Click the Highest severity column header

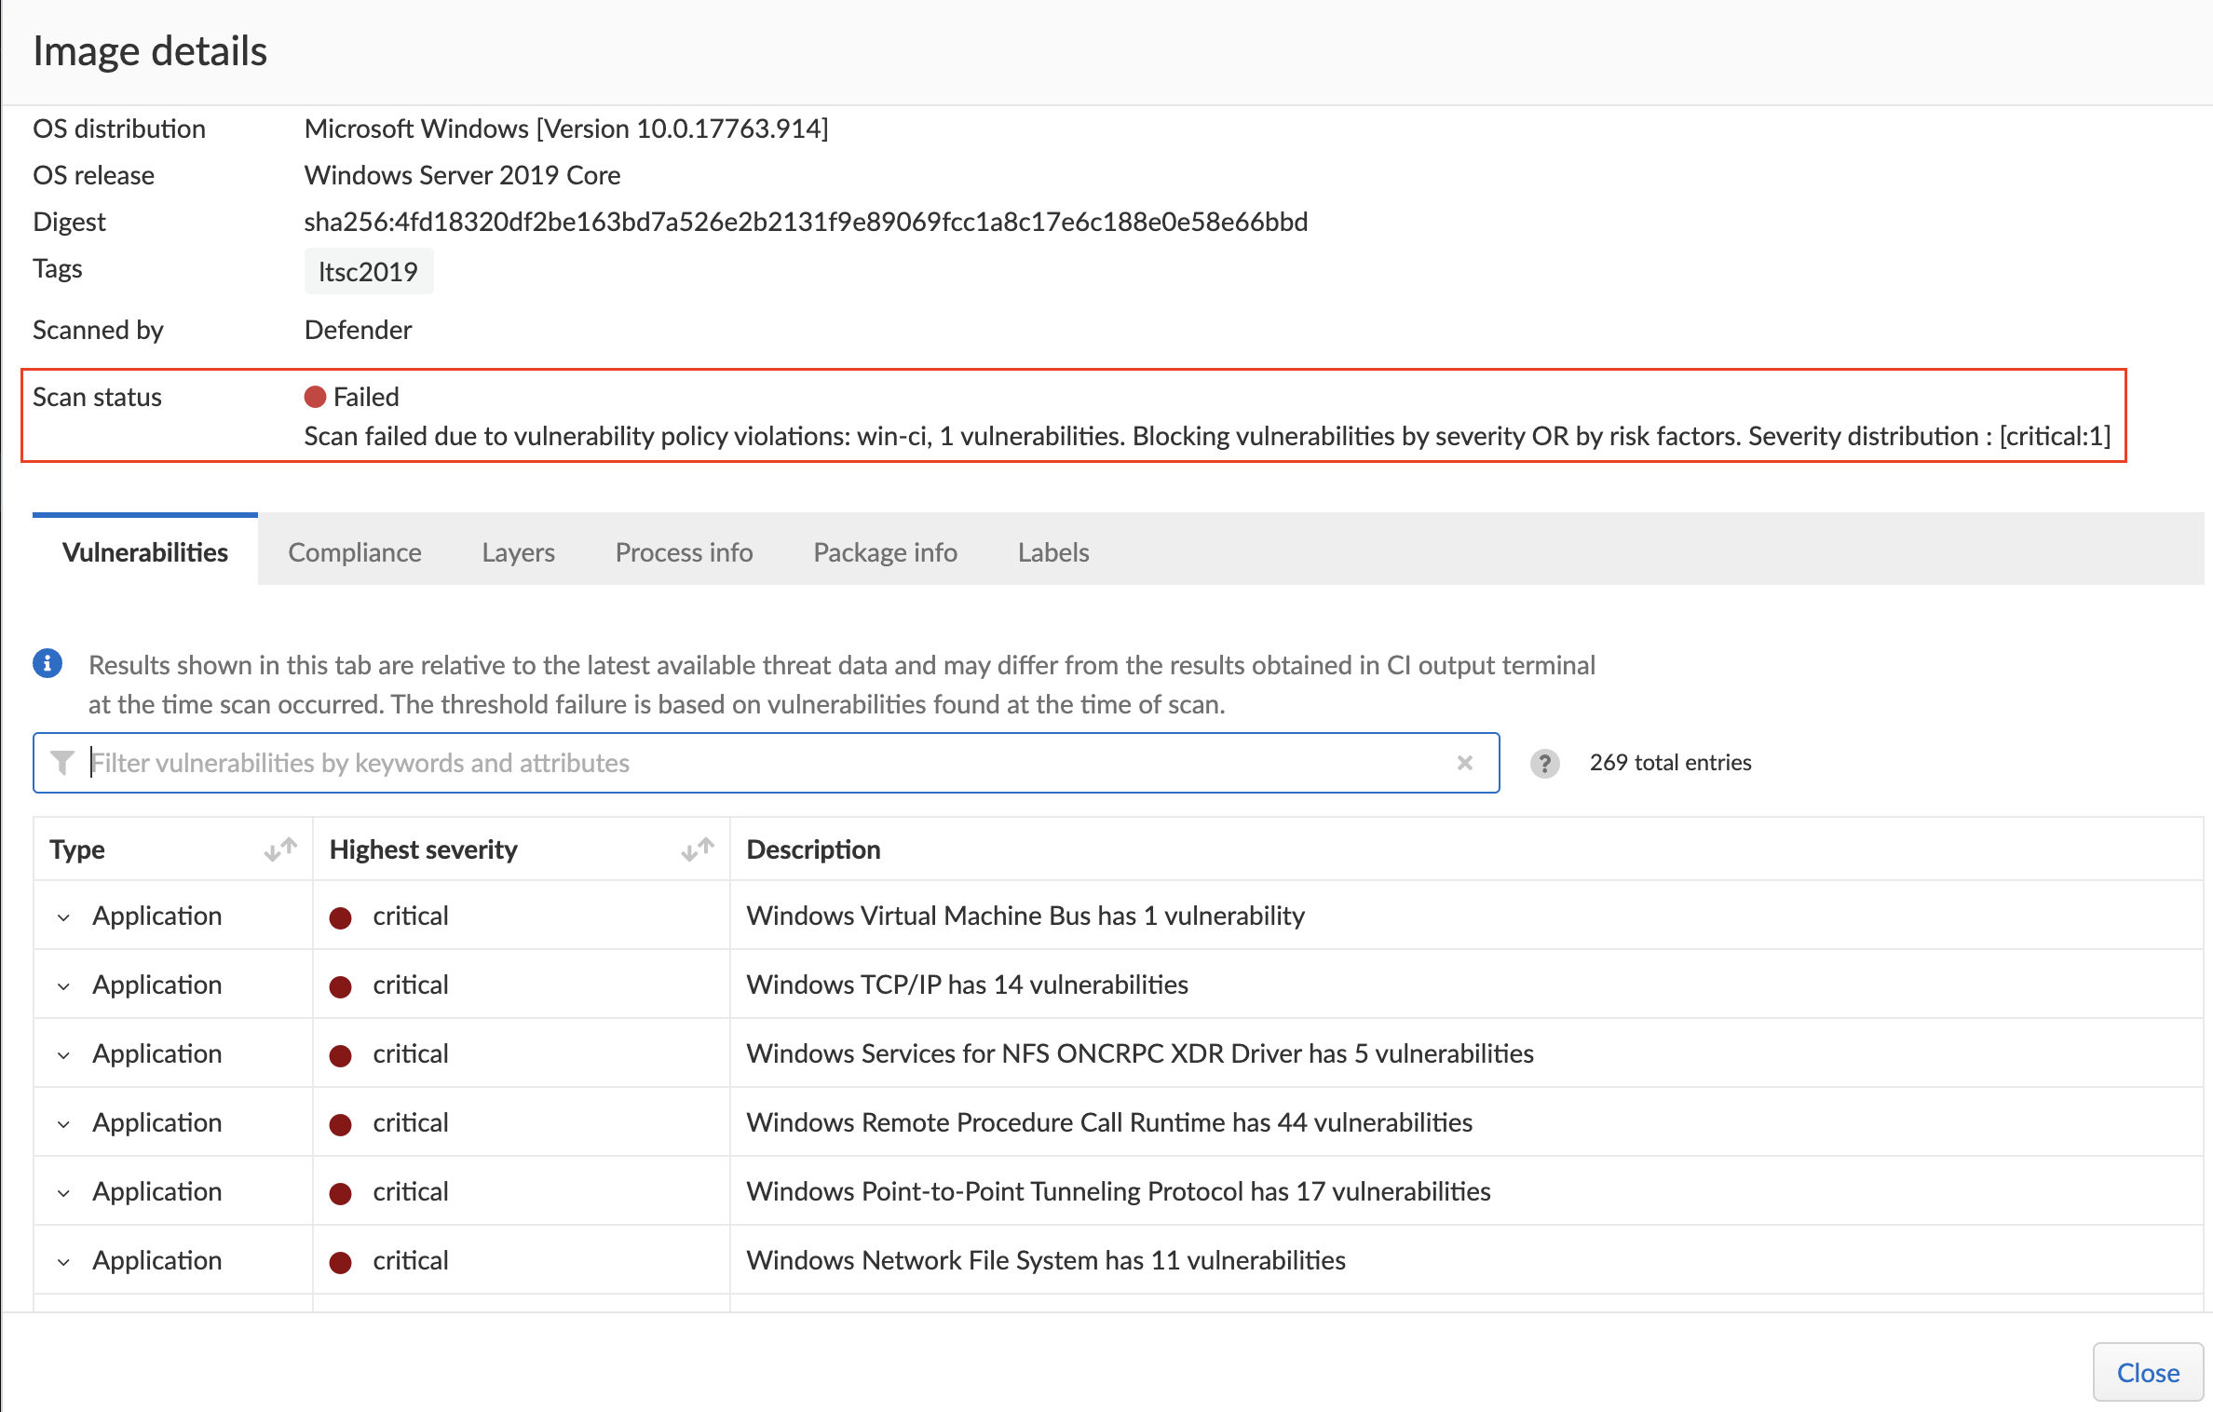423,849
